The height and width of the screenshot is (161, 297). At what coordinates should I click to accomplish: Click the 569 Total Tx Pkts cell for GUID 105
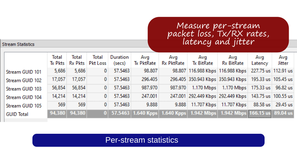point(57,105)
